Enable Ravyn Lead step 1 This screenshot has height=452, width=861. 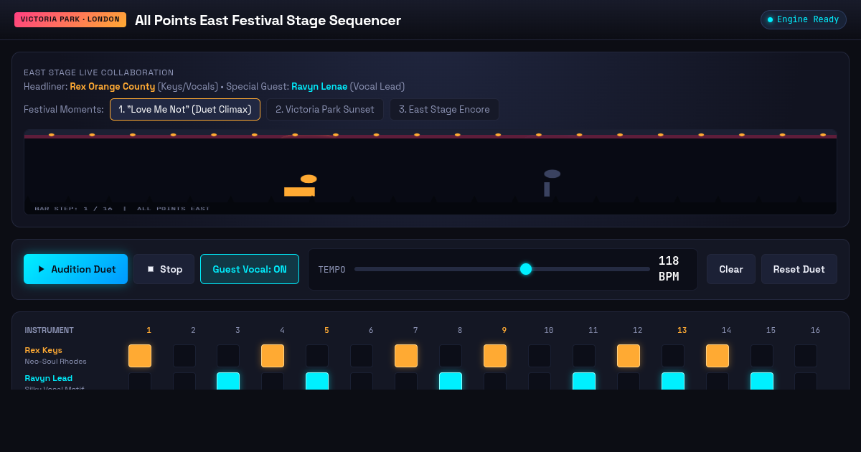click(x=140, y=381)
